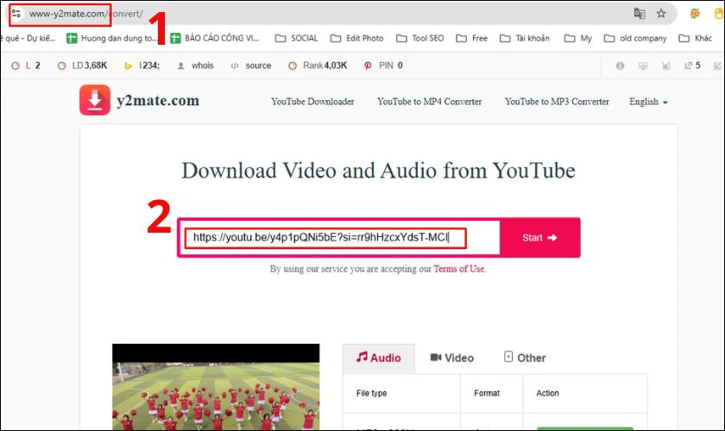This screenshot has height=431, width=725.
Task: Click the video preview thumbnail
Action: point(216,387)
